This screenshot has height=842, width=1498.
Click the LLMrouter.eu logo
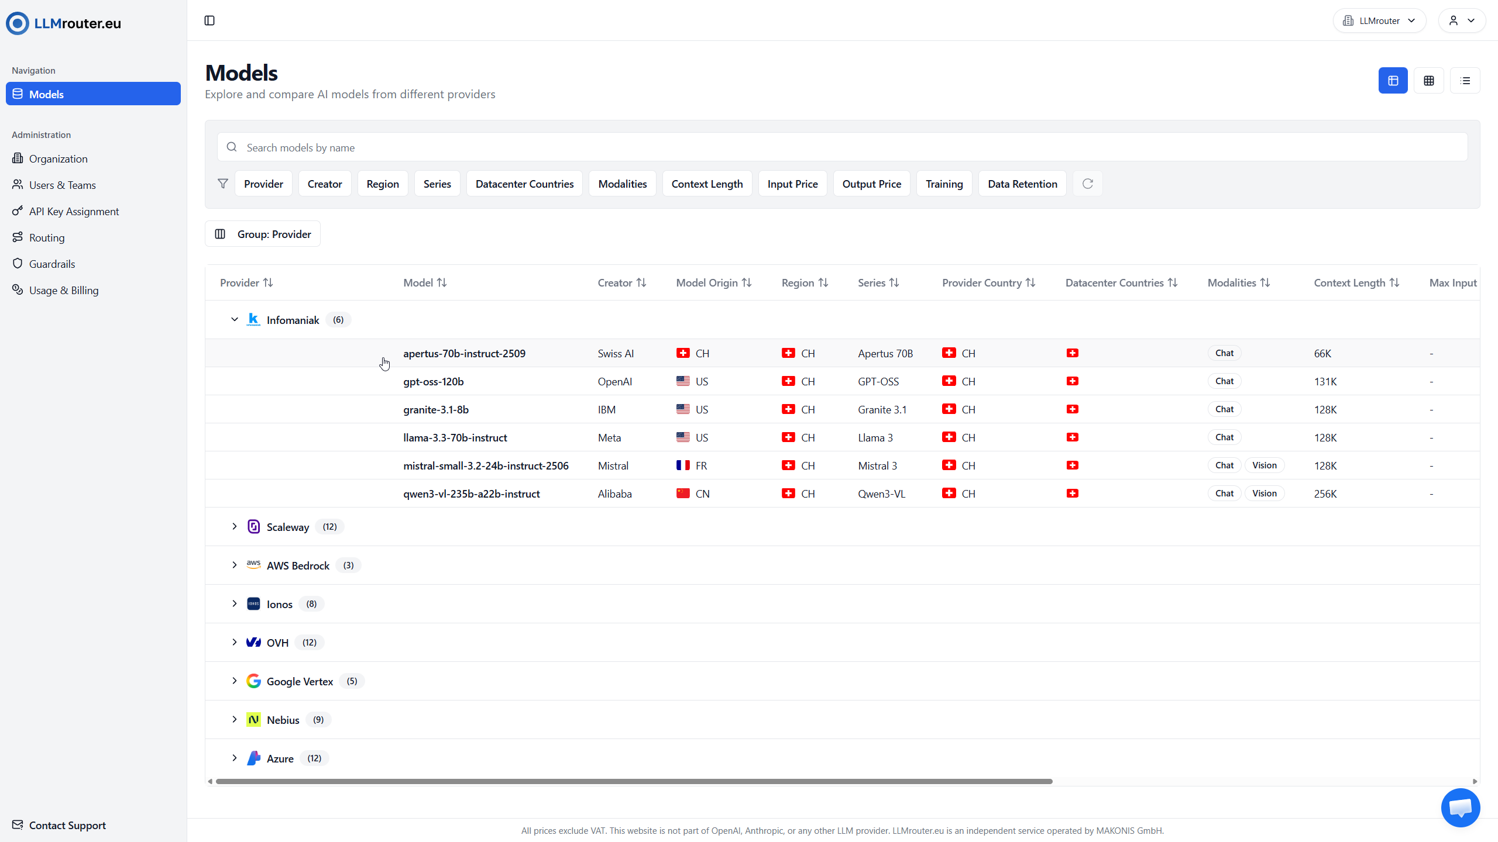click(63, 23)
